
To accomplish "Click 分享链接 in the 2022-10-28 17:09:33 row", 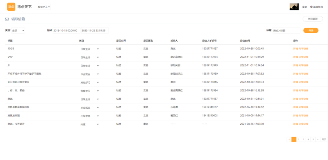I will tap(303, 82).
